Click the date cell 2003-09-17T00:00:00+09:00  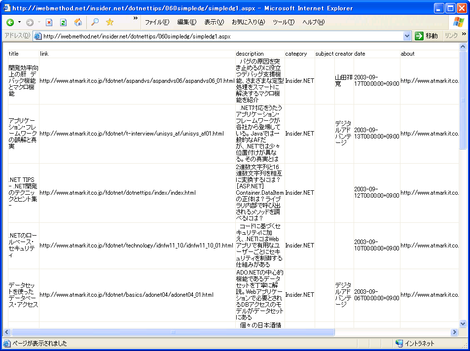[377, 80]
